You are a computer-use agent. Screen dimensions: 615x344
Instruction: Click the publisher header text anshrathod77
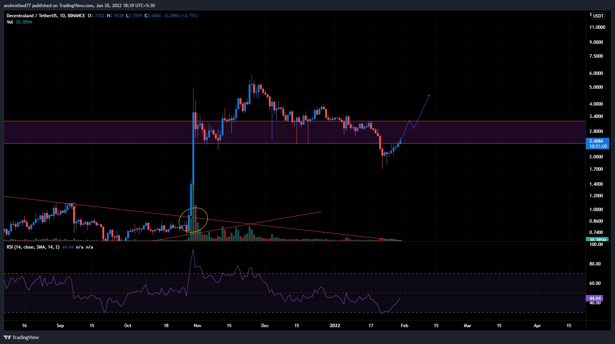(x=17, y=6)
